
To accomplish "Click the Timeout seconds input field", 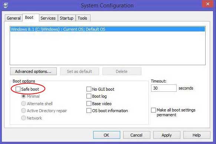I will 164,88.
